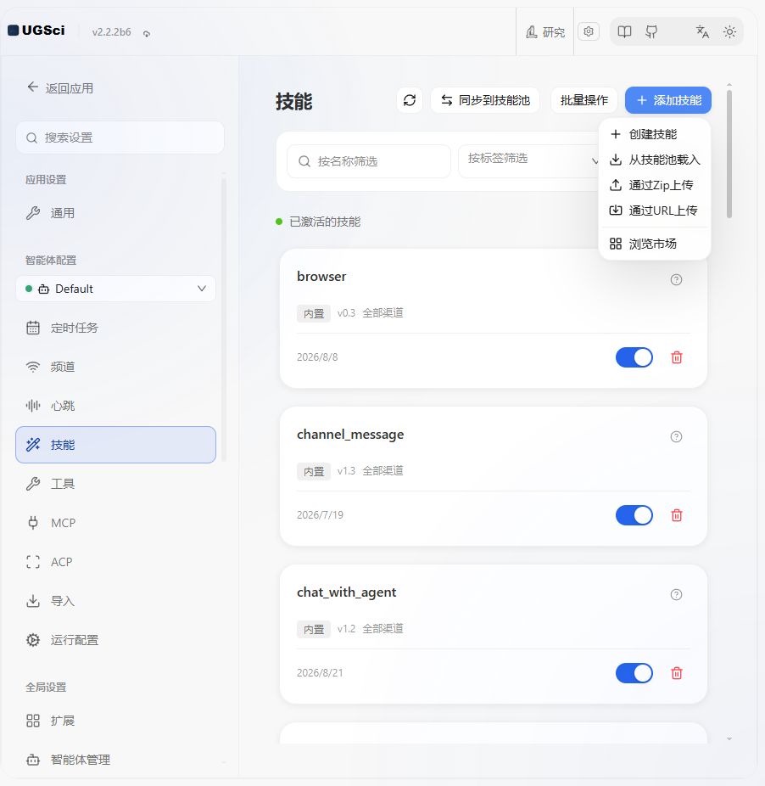Open the settings gear icon in header

click(x=589, y=31)
